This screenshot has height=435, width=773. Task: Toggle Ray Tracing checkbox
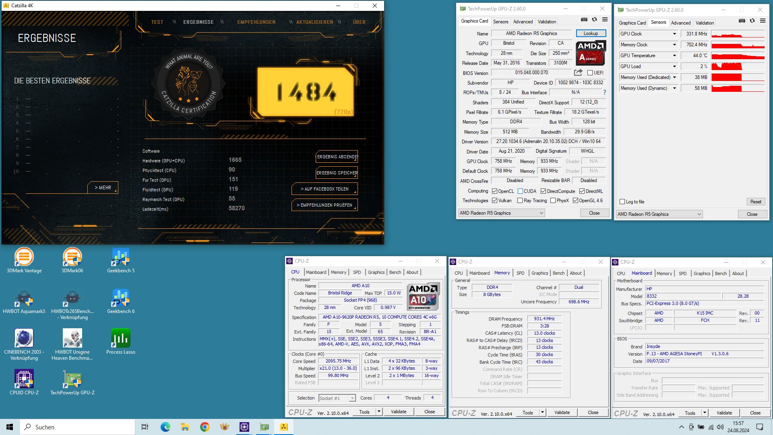[520, 201]
